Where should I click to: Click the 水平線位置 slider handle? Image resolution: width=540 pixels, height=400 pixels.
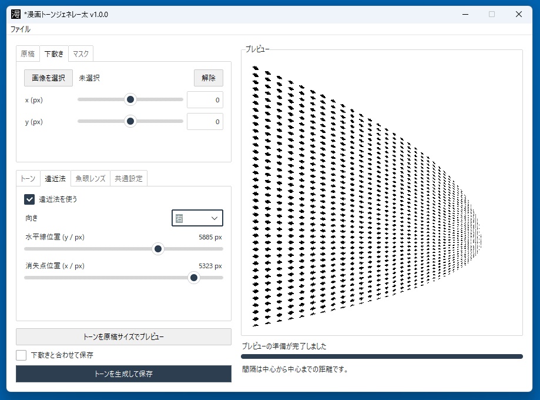pyautogui.click(x=158, y=249)
